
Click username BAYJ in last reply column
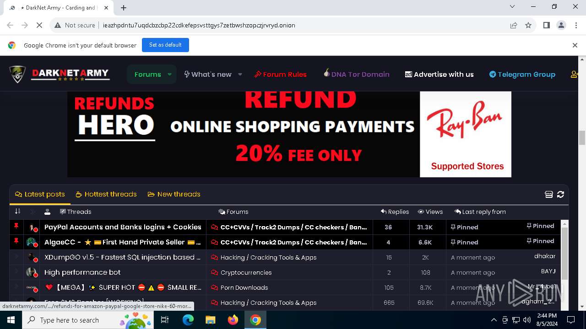(x=548, y=271)
